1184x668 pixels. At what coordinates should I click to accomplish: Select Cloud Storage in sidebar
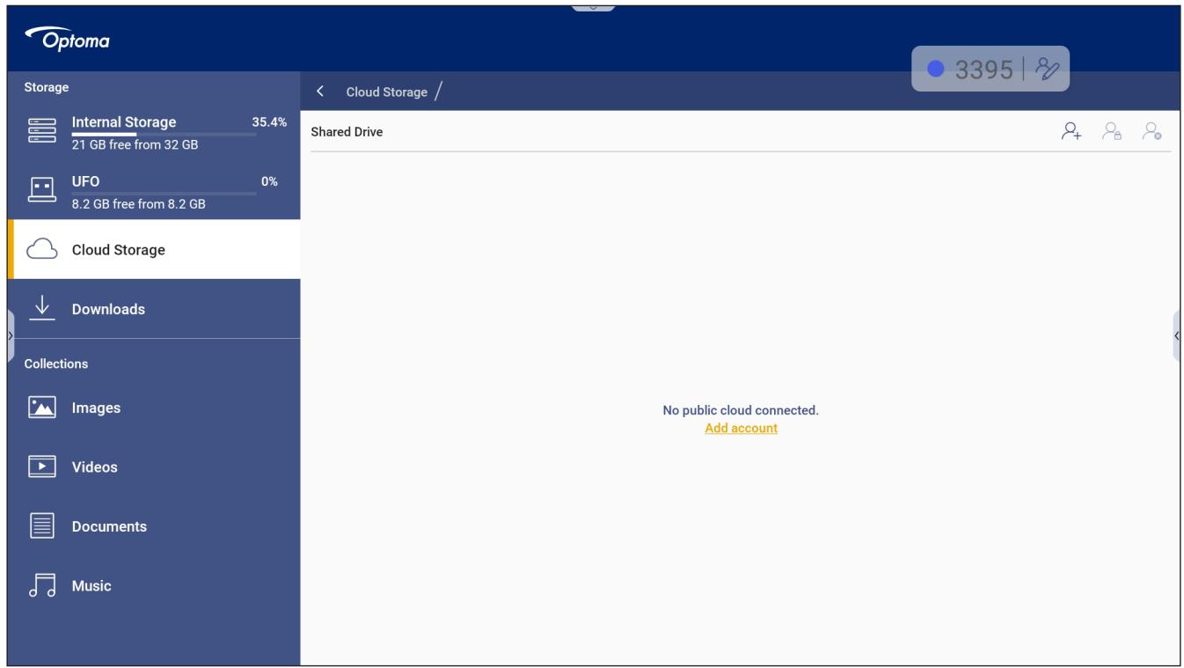(153, 249)
